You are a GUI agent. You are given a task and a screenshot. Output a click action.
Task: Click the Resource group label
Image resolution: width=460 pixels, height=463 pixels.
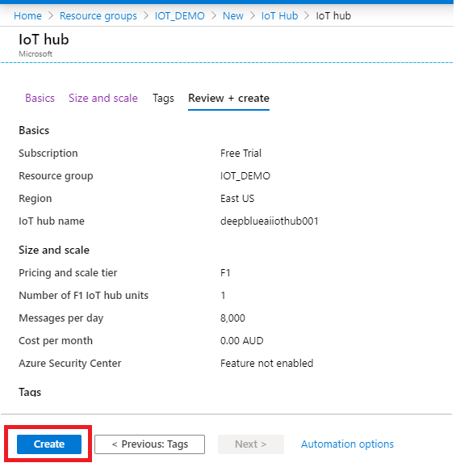coord(56,176)
